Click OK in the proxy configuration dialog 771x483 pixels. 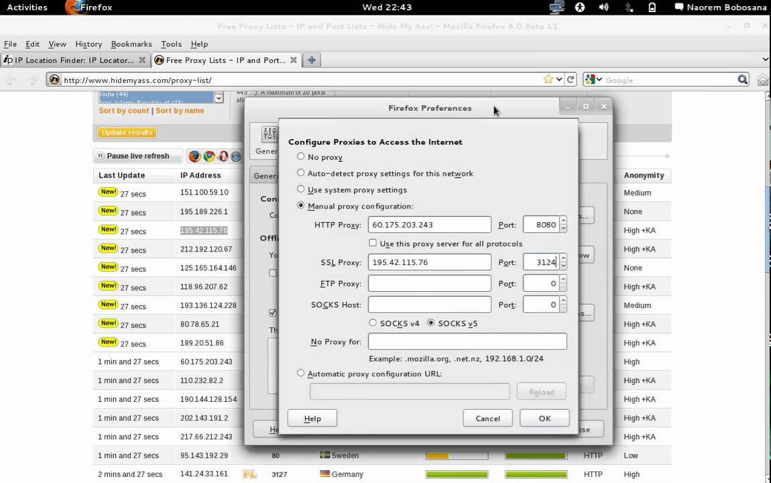544,418
